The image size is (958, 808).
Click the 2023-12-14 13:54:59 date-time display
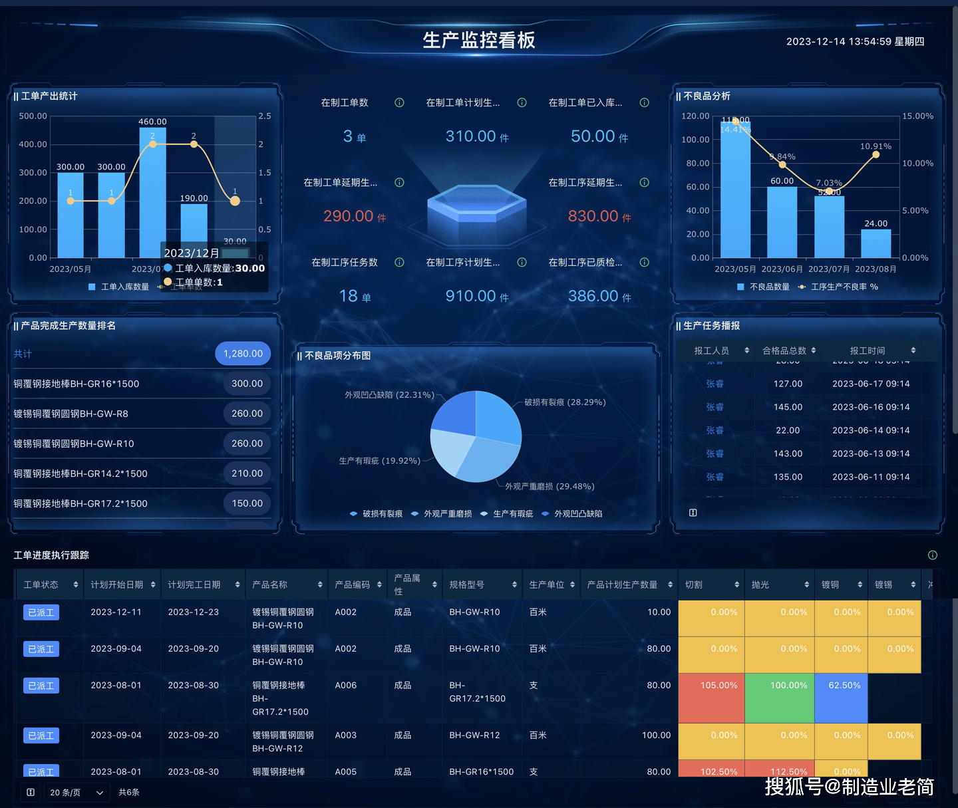(856, 41)
